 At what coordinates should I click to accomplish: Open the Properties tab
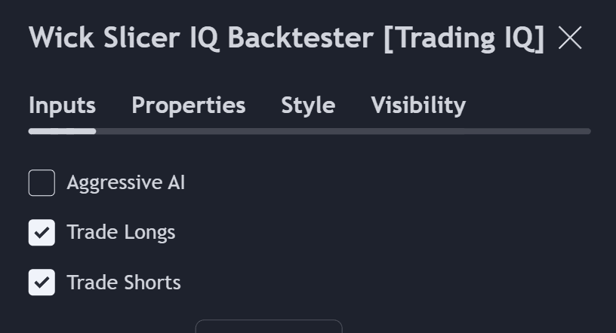pyautogui.click(x=188, y=105)
